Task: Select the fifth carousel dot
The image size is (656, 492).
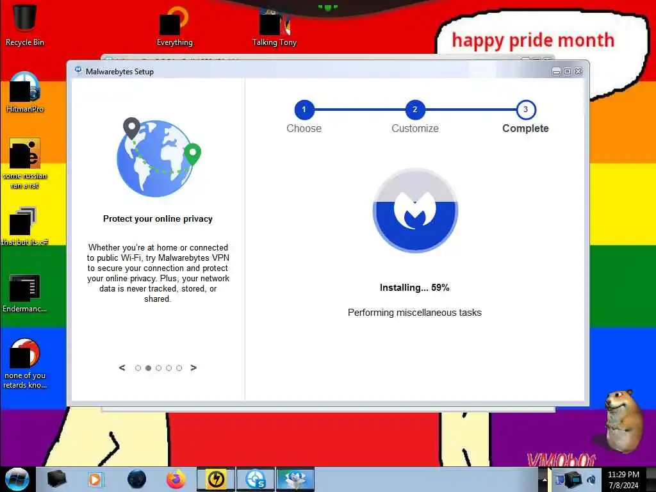Action: point(179,368)
